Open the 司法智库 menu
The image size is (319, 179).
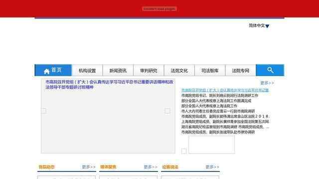pos(210,71)
